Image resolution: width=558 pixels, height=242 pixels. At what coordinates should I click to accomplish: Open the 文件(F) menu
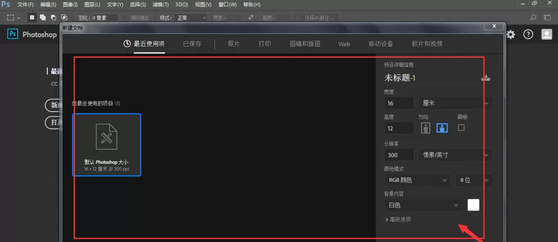[25, 4]
